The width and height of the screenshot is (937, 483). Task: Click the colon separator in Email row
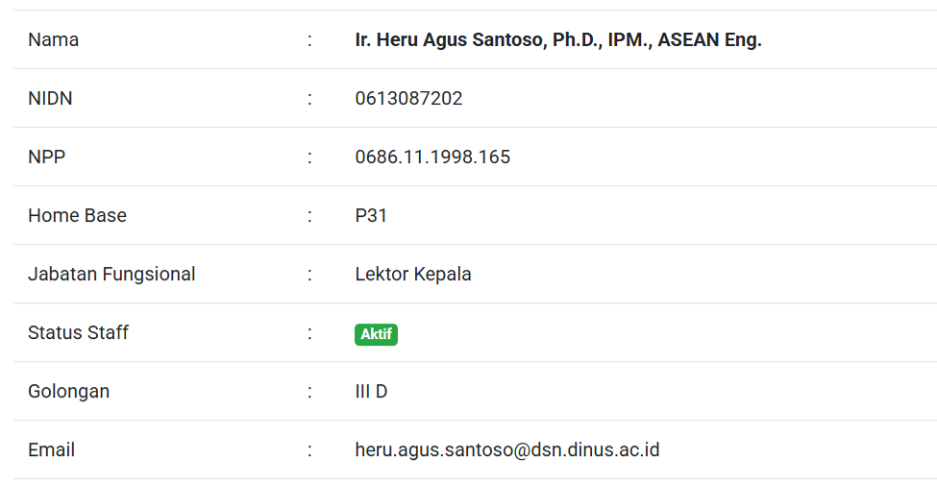[x=309, y=450]
